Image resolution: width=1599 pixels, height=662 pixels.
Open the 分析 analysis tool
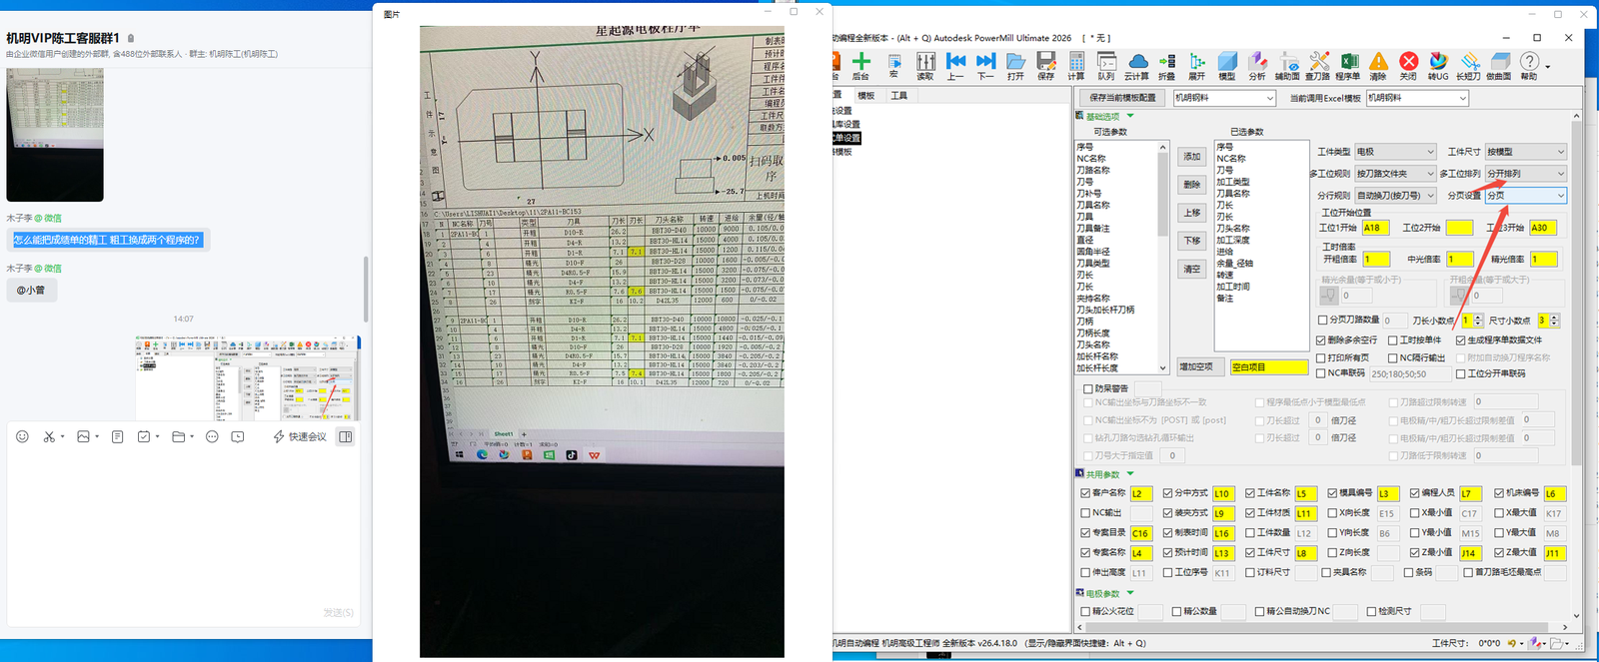pos(1257,66)
